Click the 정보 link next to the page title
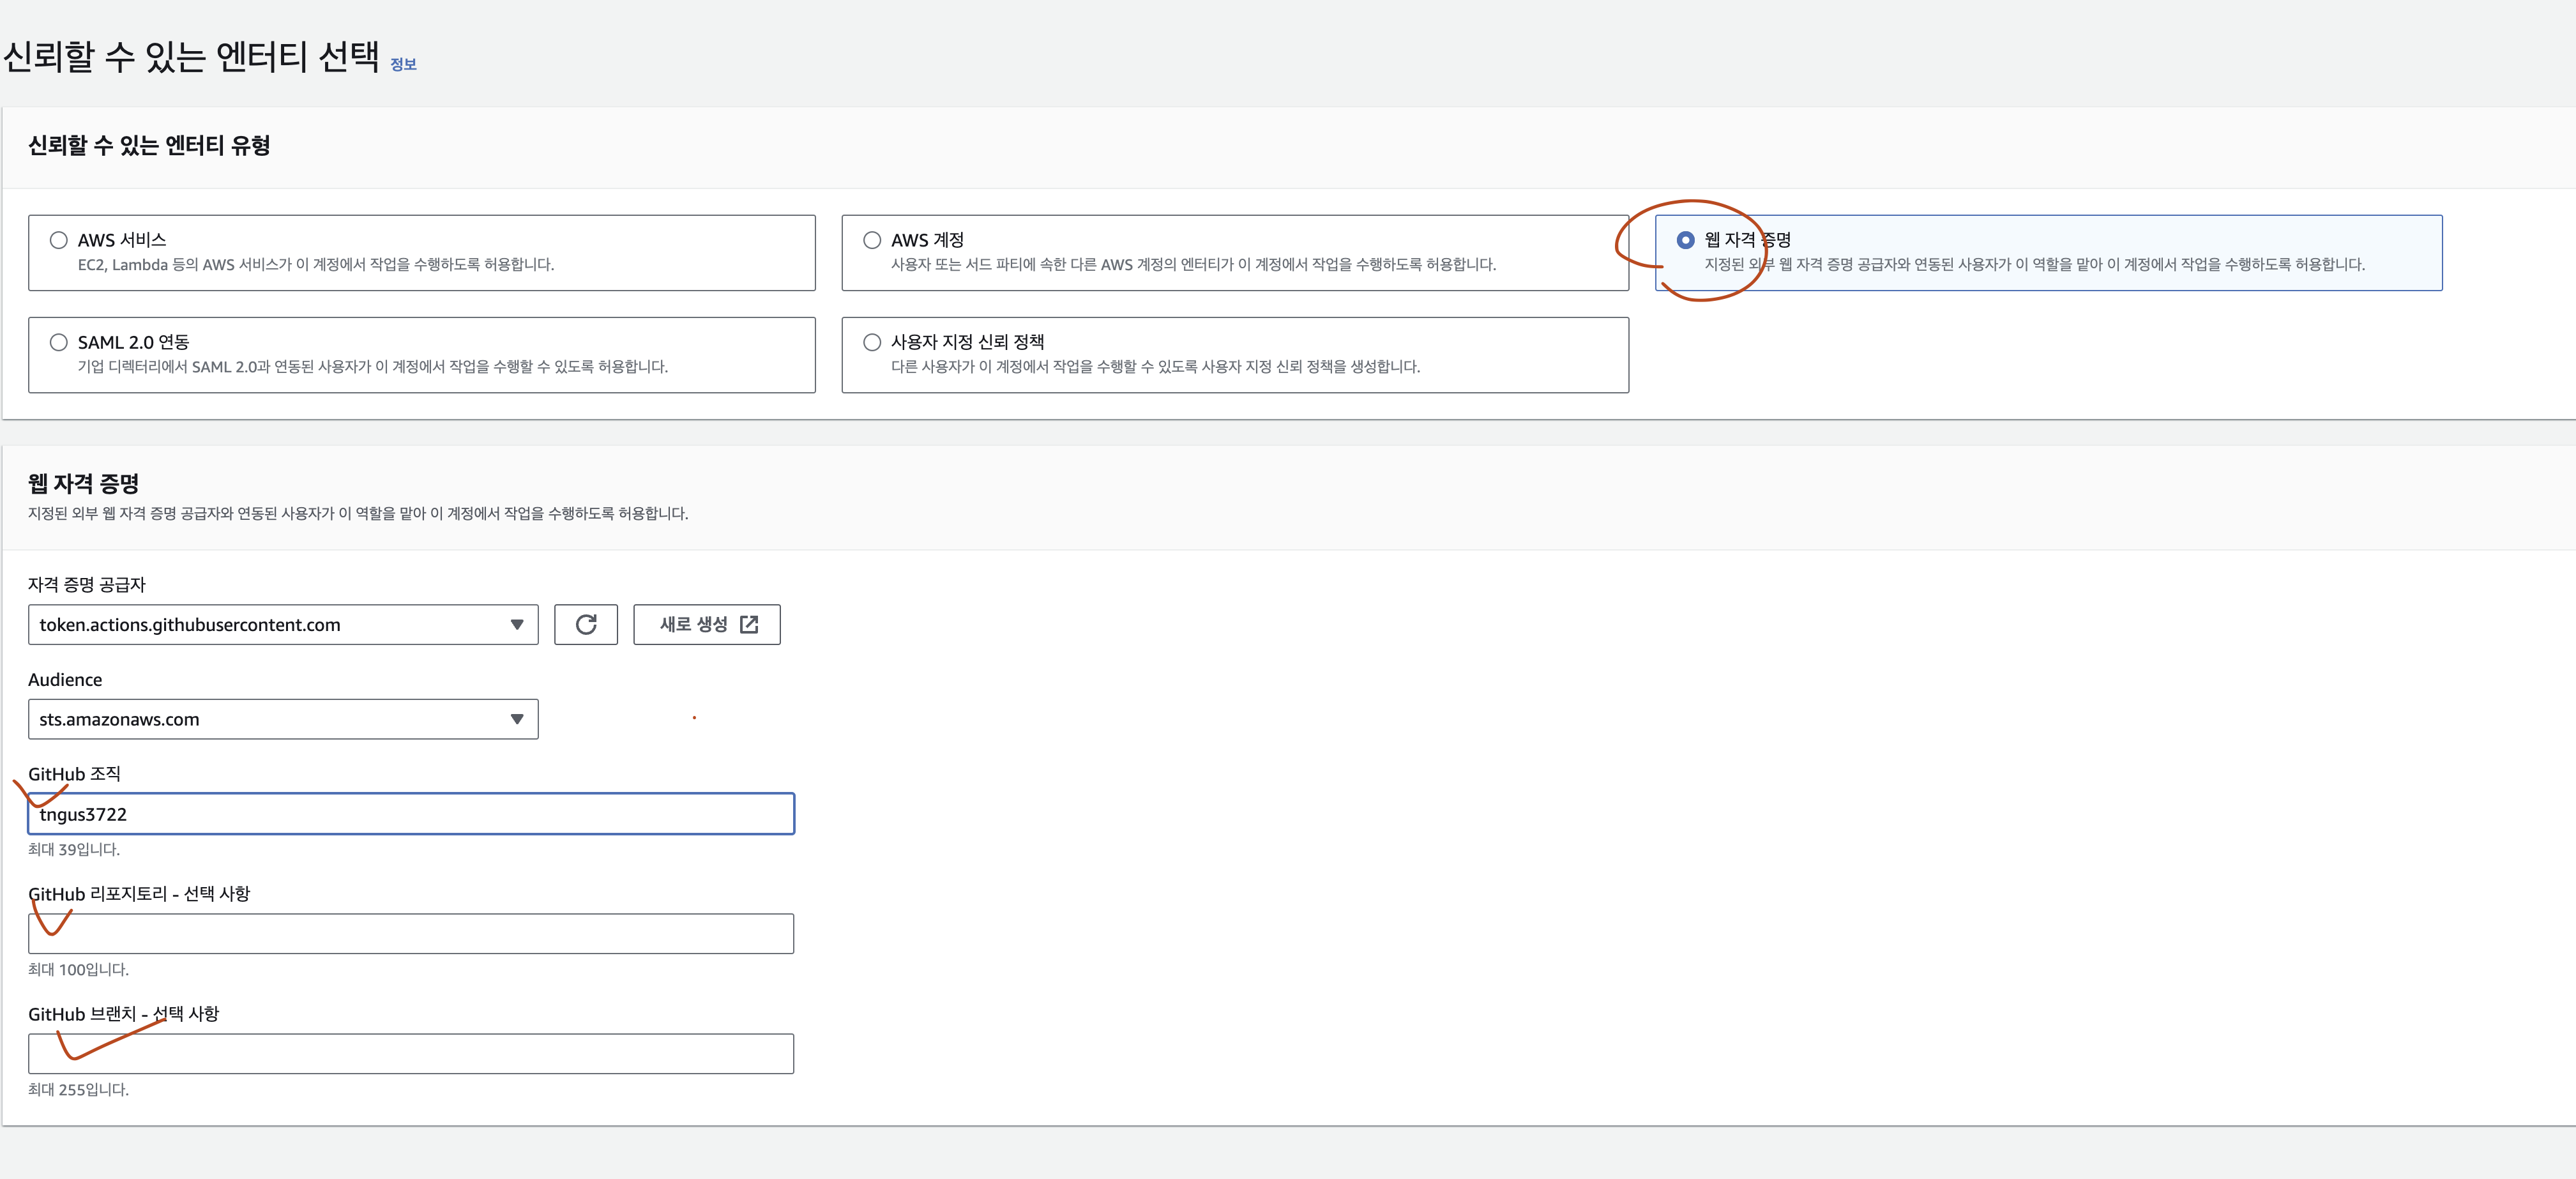Screen dimensions: 2576x1179 (x=404, y=63)
